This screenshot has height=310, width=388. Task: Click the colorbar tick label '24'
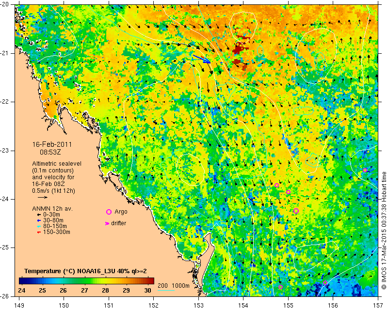(x=22, y=291)
